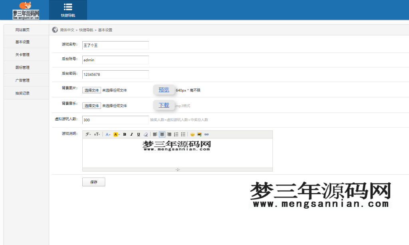Open the font family dropdown
409x245 pixels.
tap(88, 134)
